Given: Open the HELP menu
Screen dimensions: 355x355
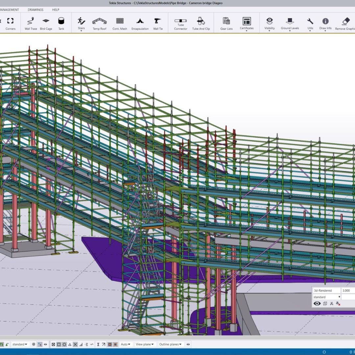Looking at the screenshot, I should [x=55, y=10].
